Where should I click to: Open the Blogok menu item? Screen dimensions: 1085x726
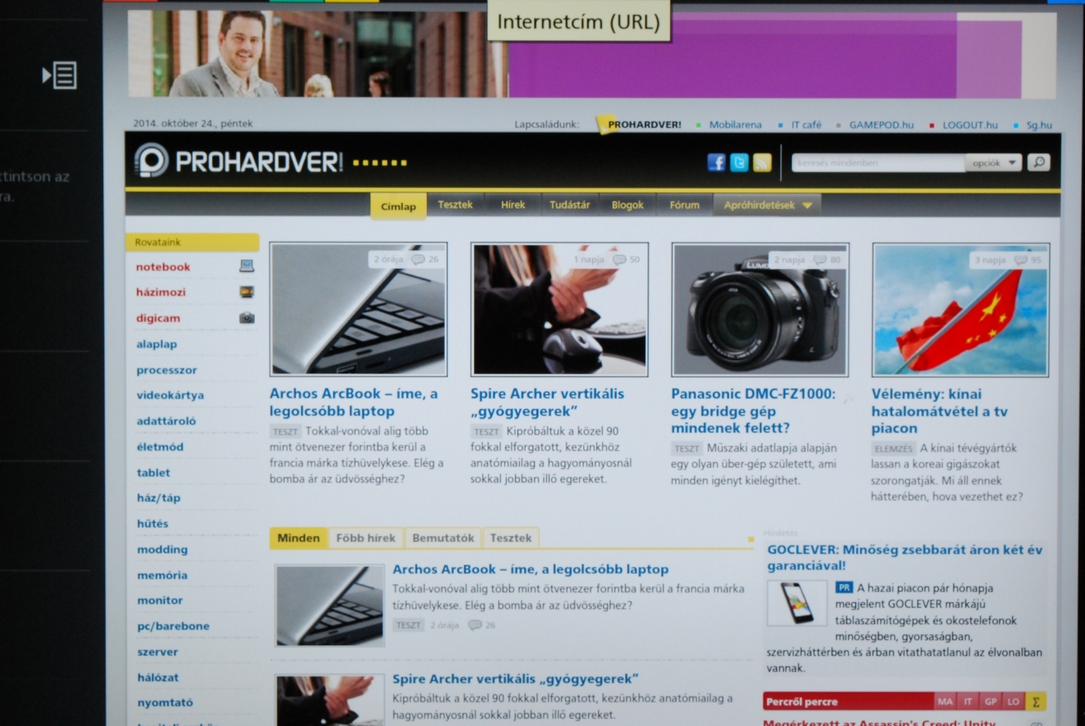click(627, 205)
